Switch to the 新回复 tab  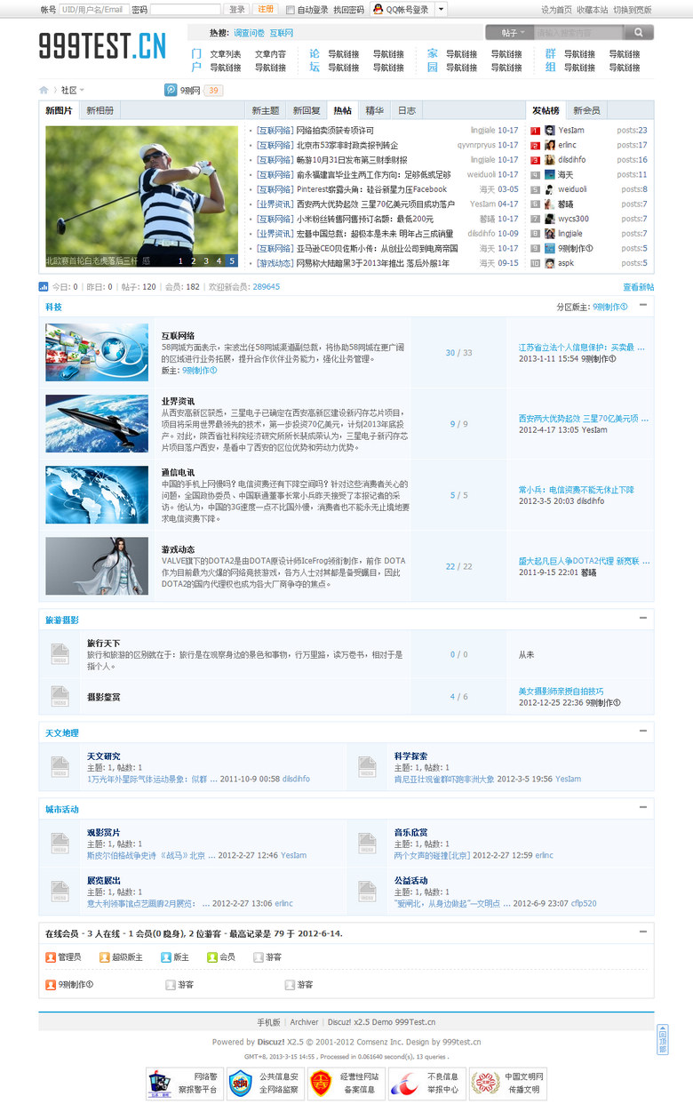coord(307,110)
